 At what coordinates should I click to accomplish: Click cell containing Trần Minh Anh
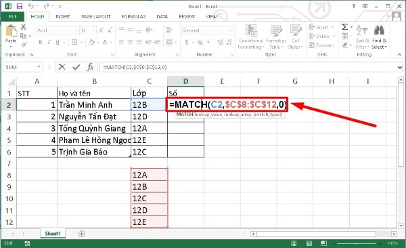pos(94,105)
